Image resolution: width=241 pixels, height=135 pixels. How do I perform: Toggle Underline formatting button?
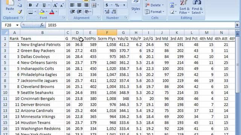(44, 5)
